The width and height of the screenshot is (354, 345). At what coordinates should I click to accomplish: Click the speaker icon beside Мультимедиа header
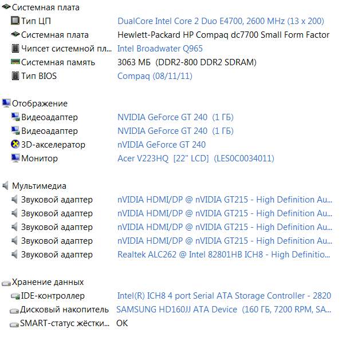6,186
